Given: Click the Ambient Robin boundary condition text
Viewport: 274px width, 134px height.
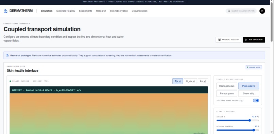Looking at the screenshot, I should tap(47, 90).
